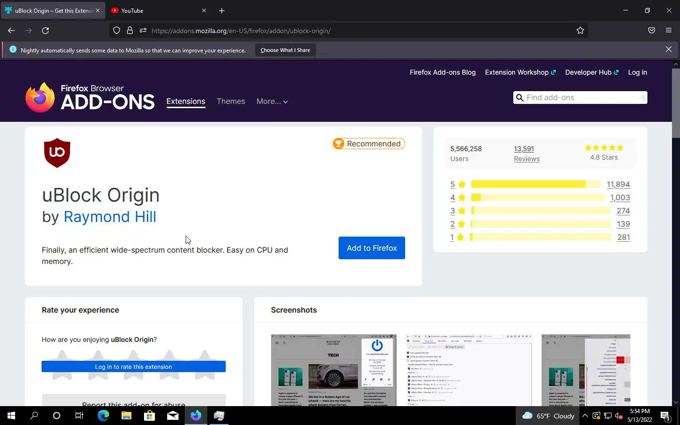This screenshot has height=425, width=680.
Task: Open the 139 two-star reviews count
Action: [x=623, y=224]
